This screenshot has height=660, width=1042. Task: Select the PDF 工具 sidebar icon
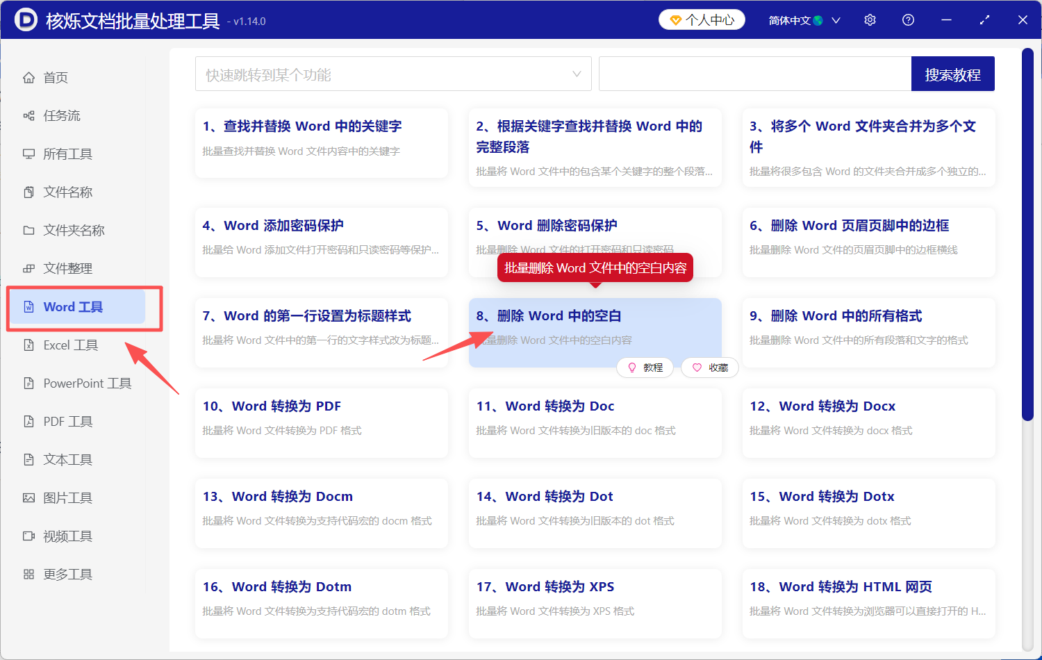point(29,421)
